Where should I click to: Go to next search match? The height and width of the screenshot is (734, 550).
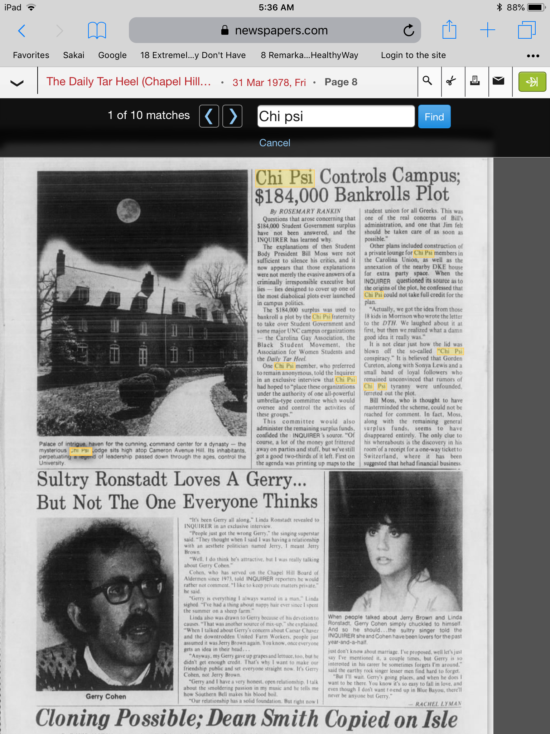[x=232, y=116]
